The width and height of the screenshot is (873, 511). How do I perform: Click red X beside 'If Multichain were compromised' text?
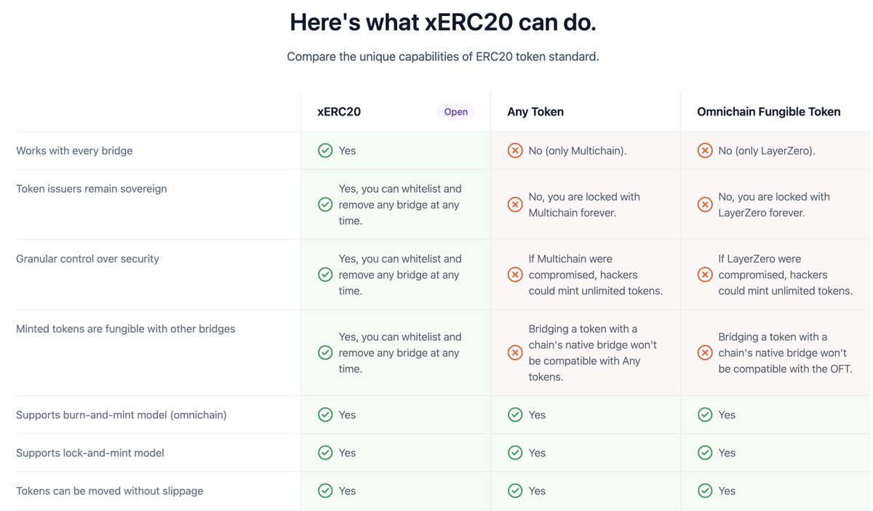coord(515,275)
